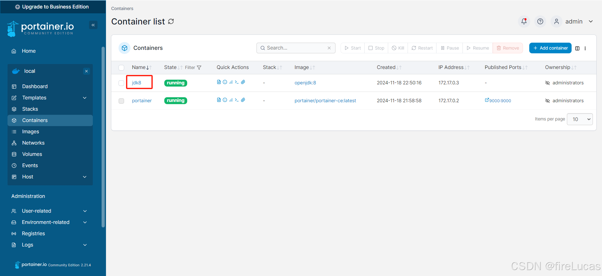The image size is (602, 276).
Task: Go to Home in sidebar
Action: point(50,51)
